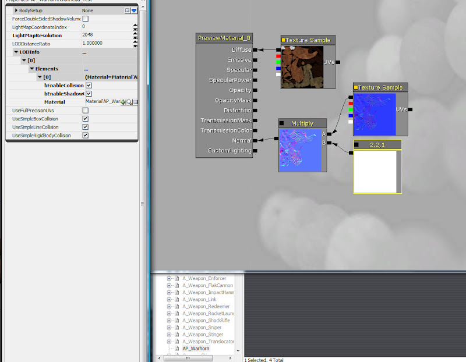Collapse the Elements [0] entry
The width and height of the screenshot is (466, 362).
tap(40, 77)
